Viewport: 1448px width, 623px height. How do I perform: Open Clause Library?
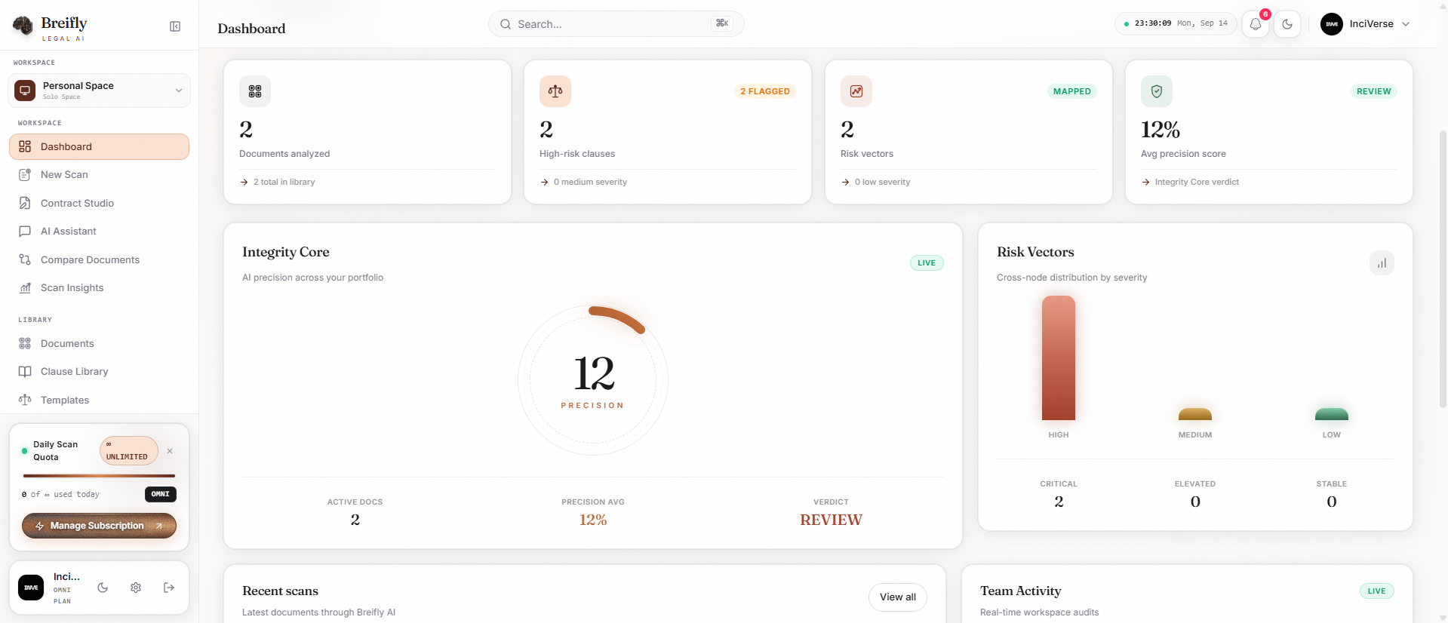point(99,372)
